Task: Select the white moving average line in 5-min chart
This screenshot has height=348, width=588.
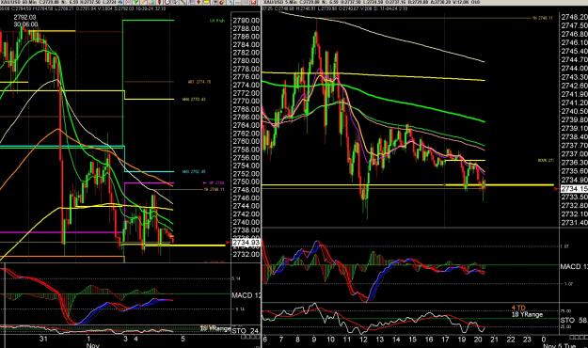Action: click(383, 36)
